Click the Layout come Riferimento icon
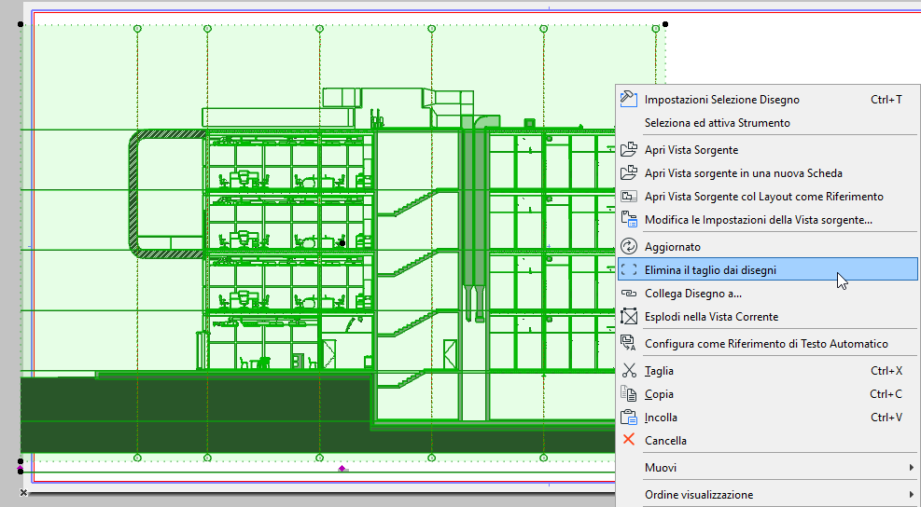Image resolution: width=921 pixels, height=507 pixels. coord(628,197)
